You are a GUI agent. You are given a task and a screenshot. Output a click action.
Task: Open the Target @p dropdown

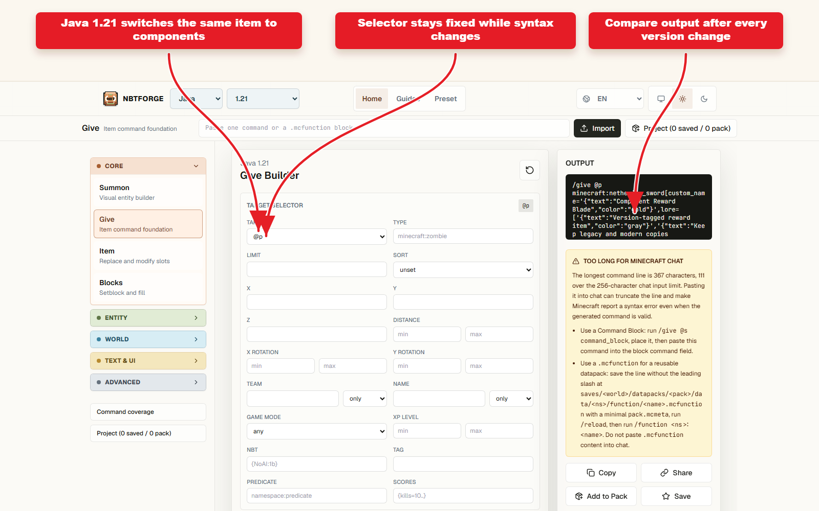(x=317, y=237)
